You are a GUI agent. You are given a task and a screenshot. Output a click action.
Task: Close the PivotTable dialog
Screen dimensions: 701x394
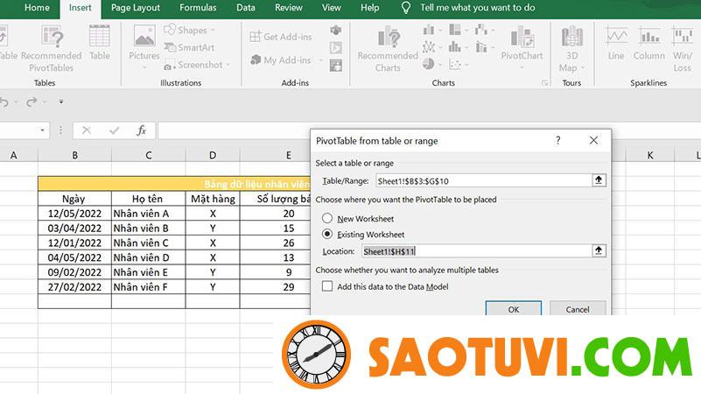593,140
